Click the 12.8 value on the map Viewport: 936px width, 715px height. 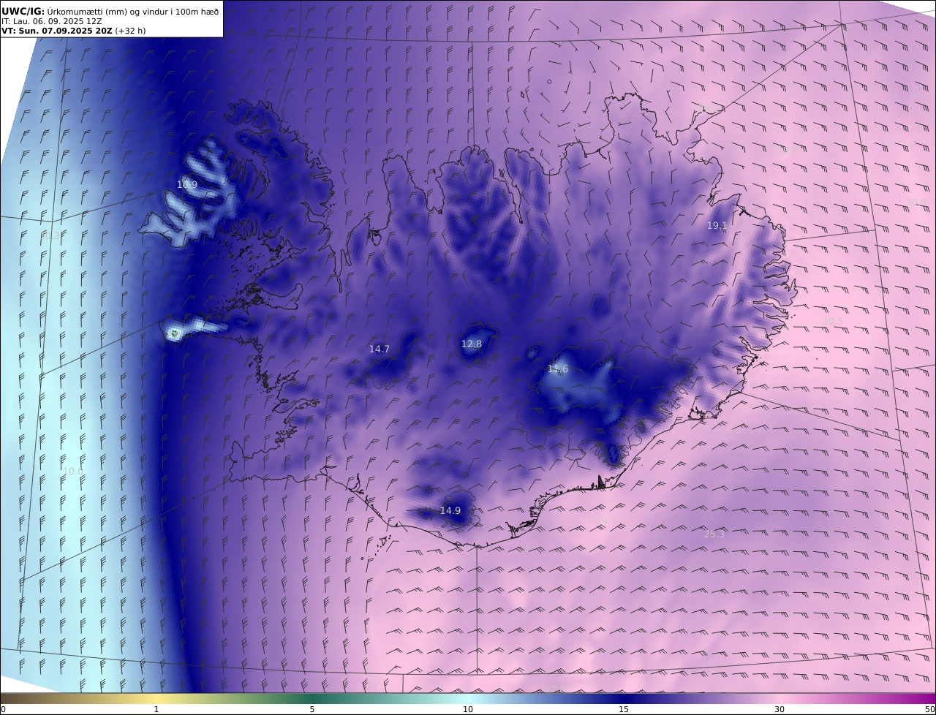pos(472,344)
